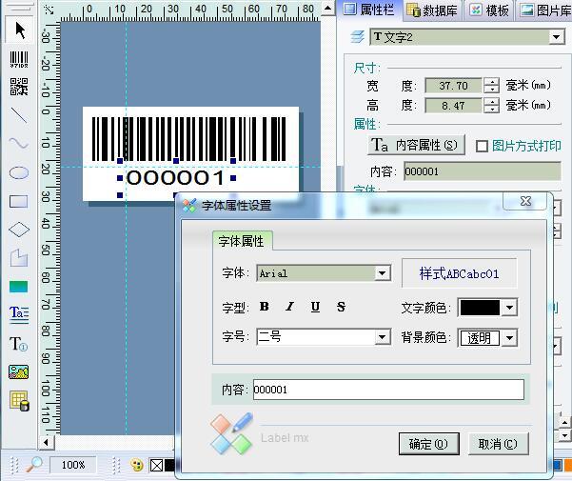Pick the QR code tool

click(19, 87)
